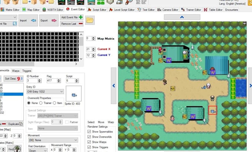252x152 pixels.
Task: Click the Flag value field
Action: [52, 81]
